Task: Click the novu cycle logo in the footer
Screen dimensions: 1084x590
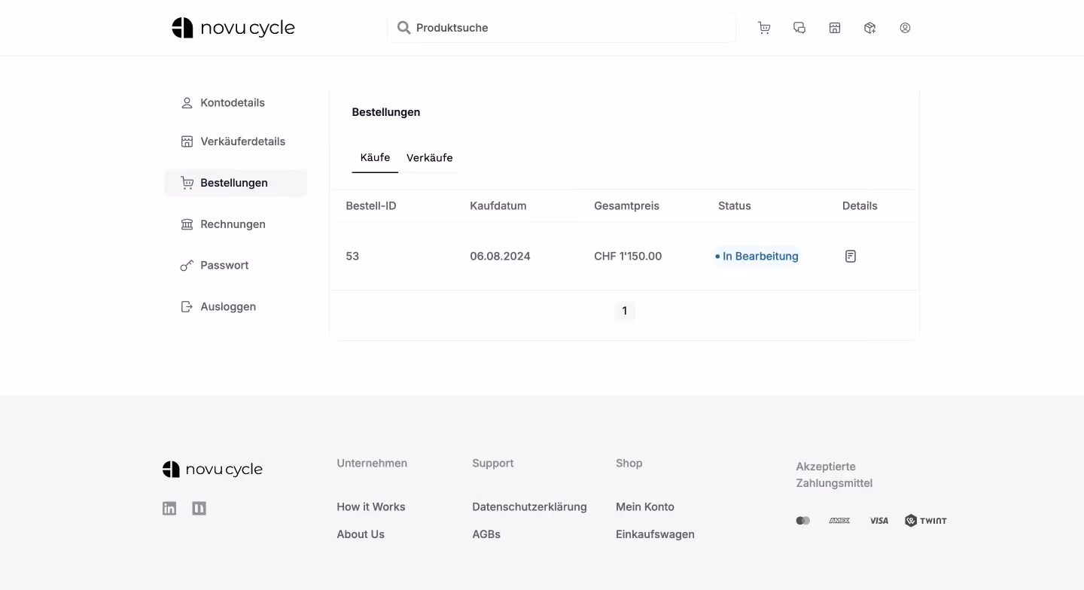Action: coord(212,470)
